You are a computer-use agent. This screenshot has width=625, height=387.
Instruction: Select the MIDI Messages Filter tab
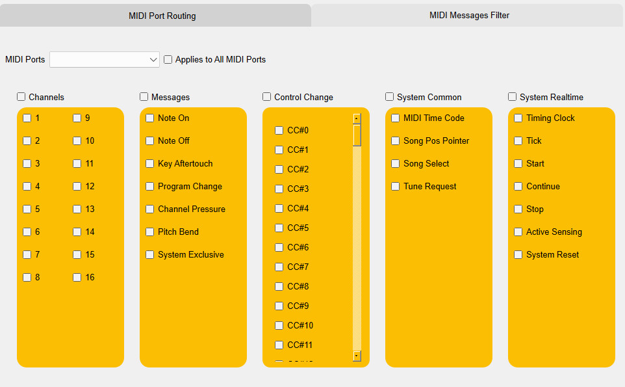point(468,15)
